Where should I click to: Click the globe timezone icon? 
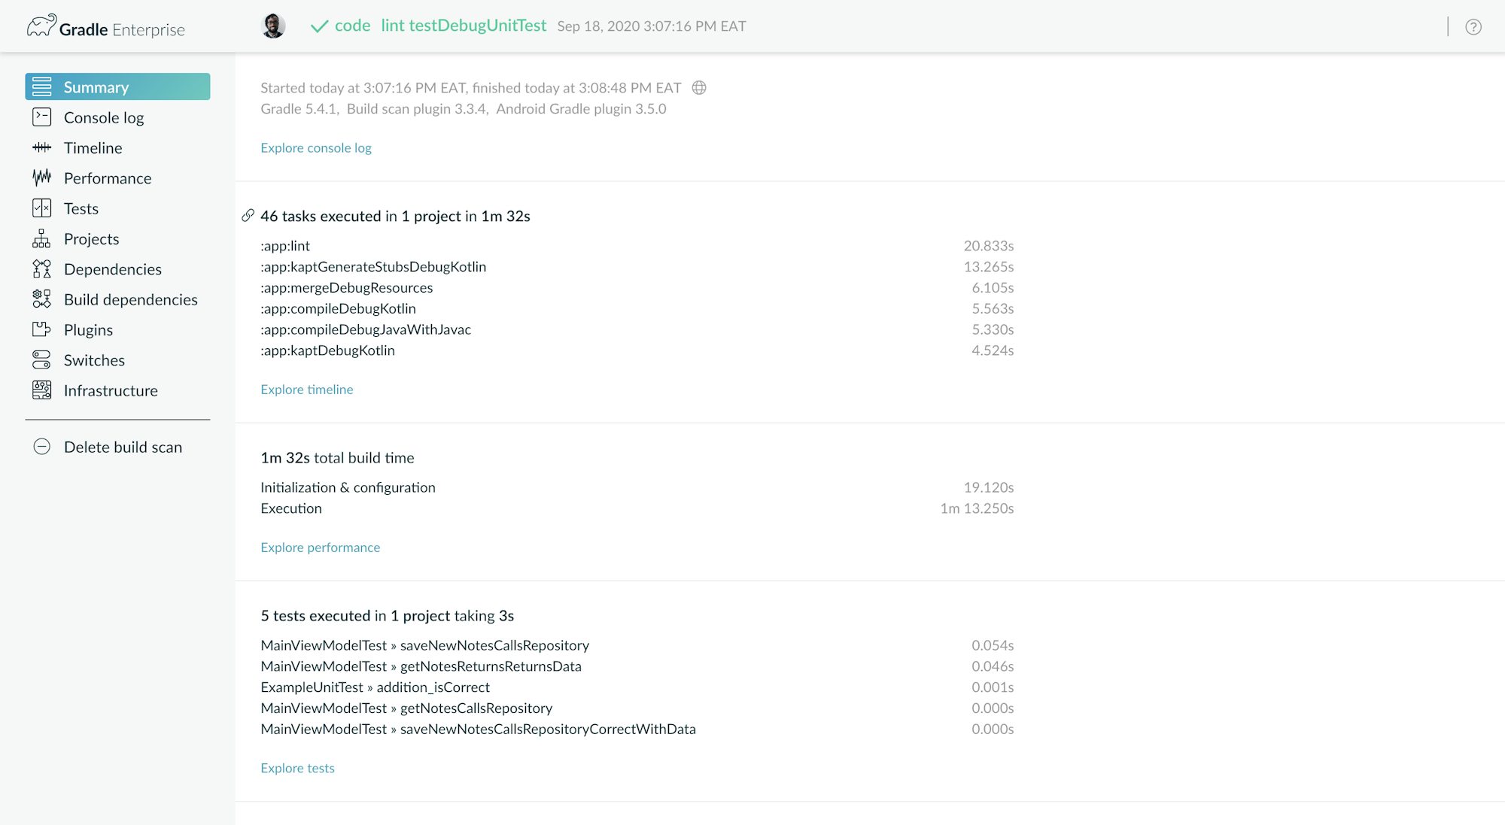699,88
